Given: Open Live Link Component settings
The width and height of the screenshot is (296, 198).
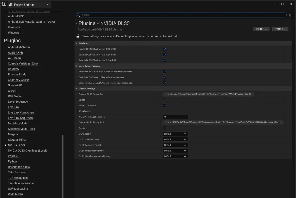Looking at the screenshot, I should 21,113.
